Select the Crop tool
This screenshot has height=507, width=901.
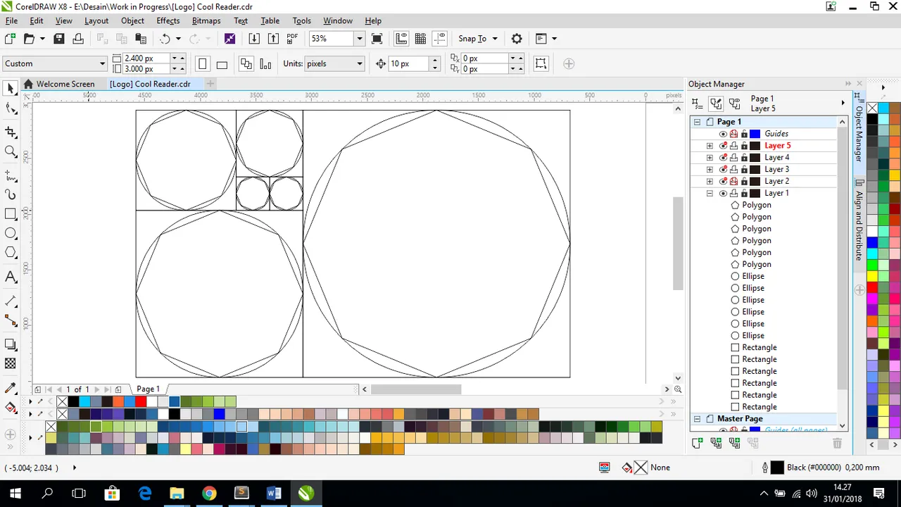pyautogui.click(x=11, y=132)
